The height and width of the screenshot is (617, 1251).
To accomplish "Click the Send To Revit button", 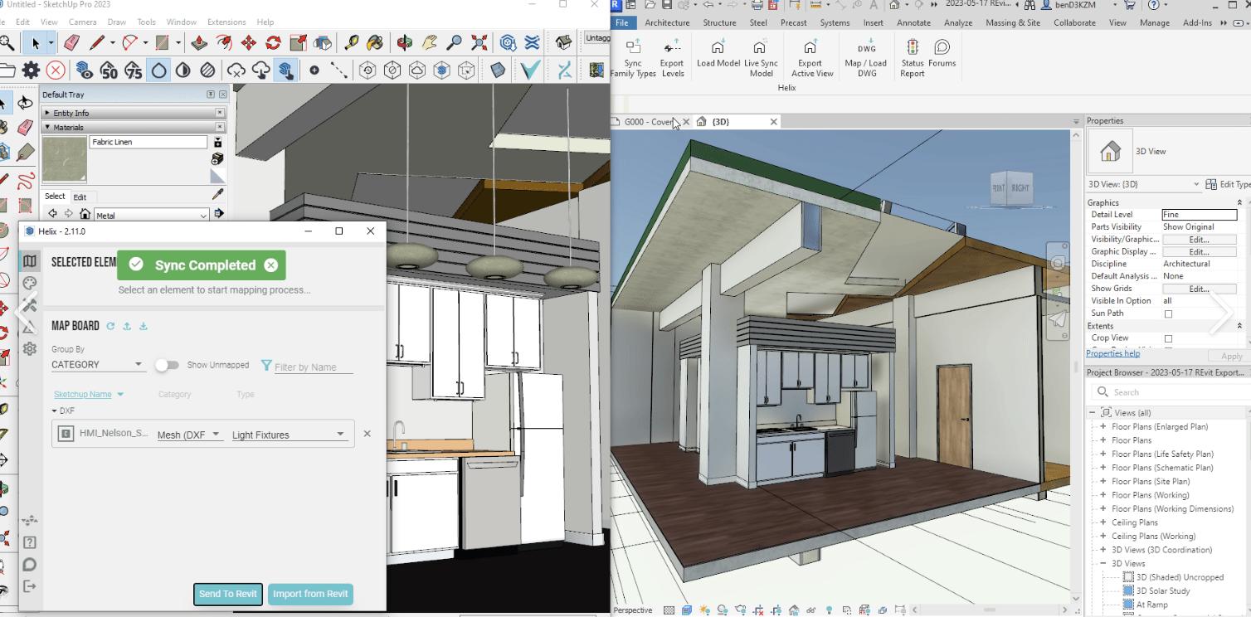I will point(228,594).
